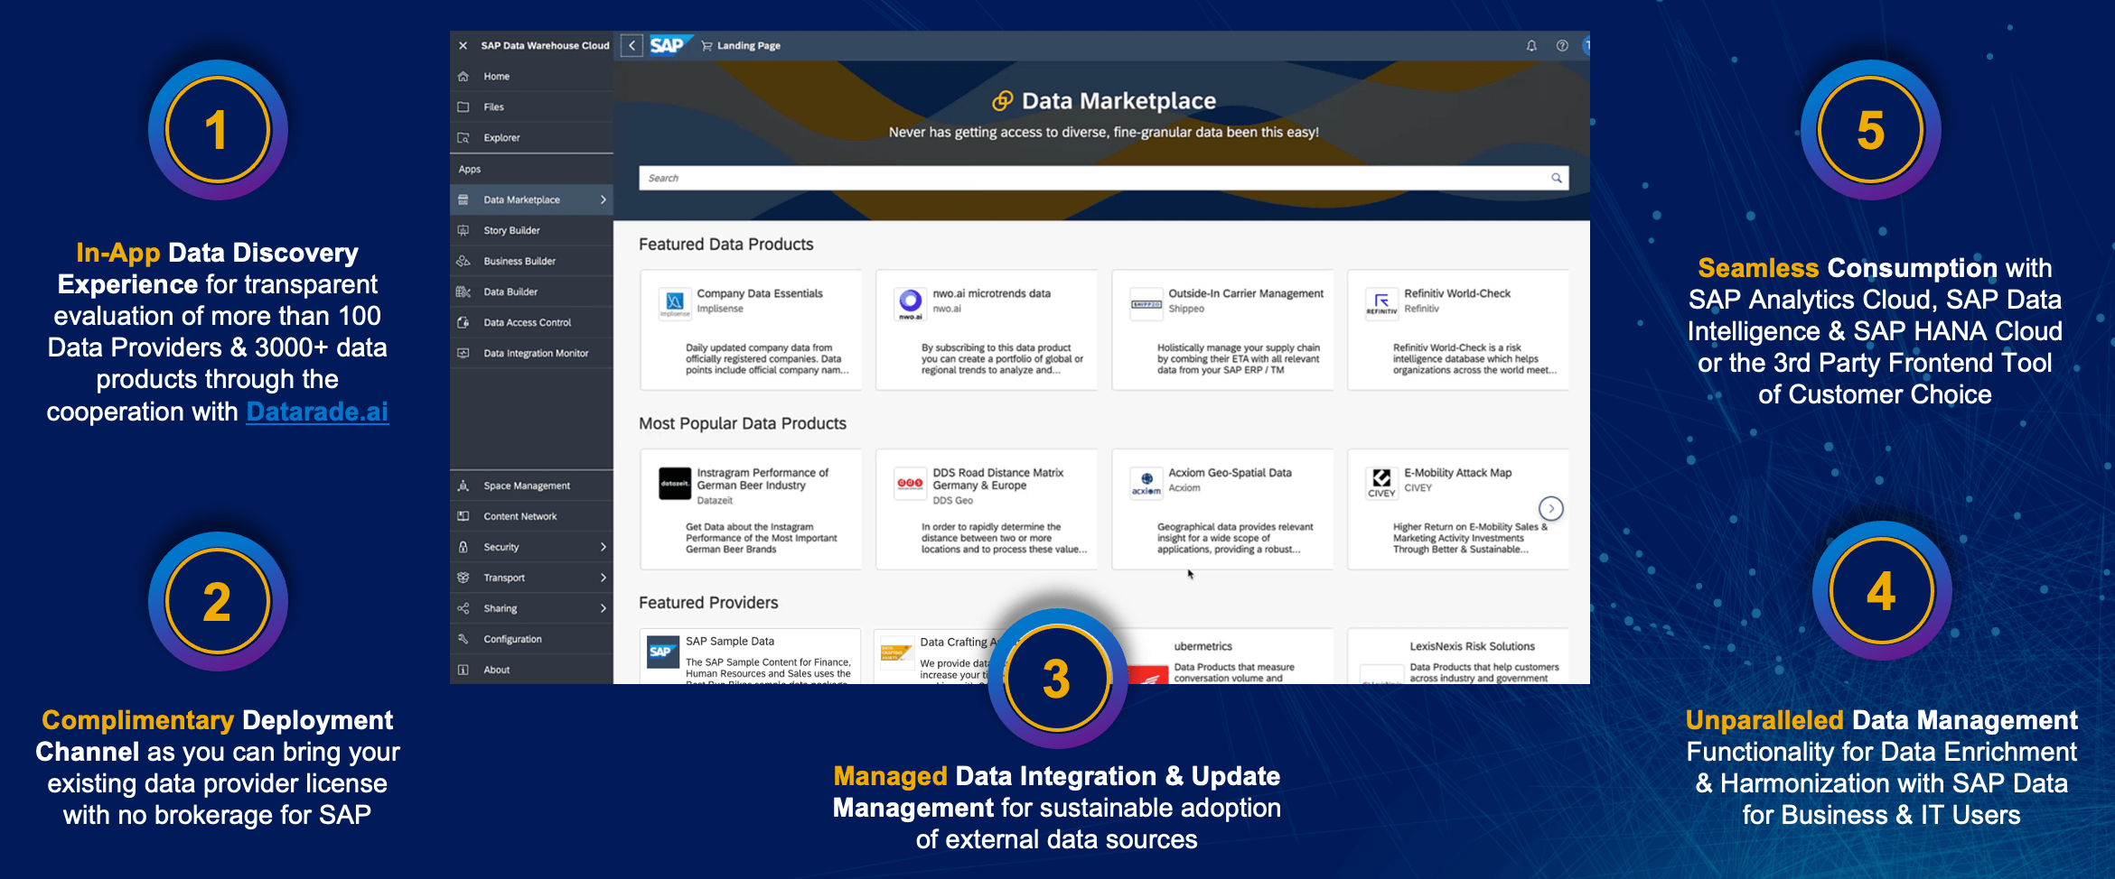Open Home from the sidebar
Screen dimensions: 2115x879
pyautogui.click(x=531, y=77)
